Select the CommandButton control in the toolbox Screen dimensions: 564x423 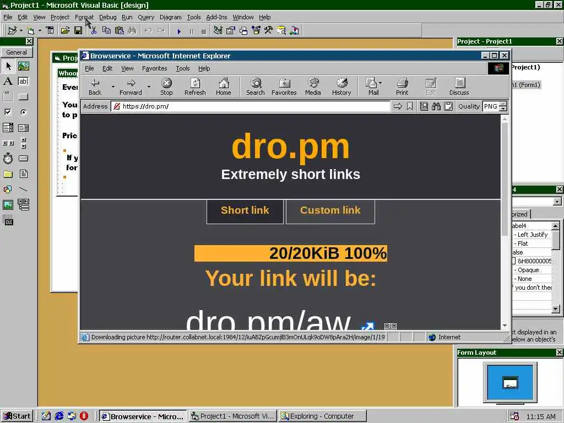click(x=23, y=97)
